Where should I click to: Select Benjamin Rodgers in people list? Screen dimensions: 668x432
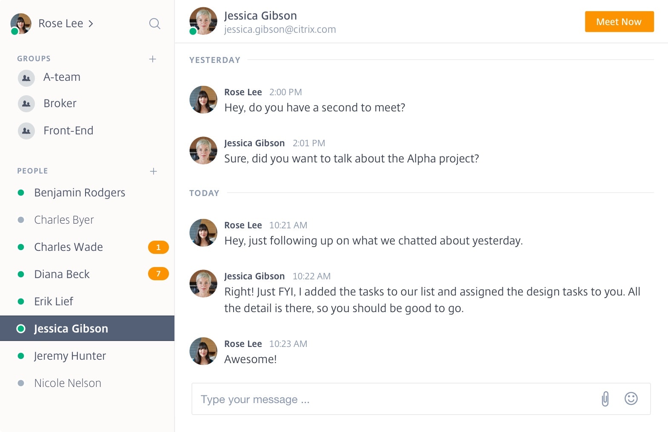[x=80, y=193]
